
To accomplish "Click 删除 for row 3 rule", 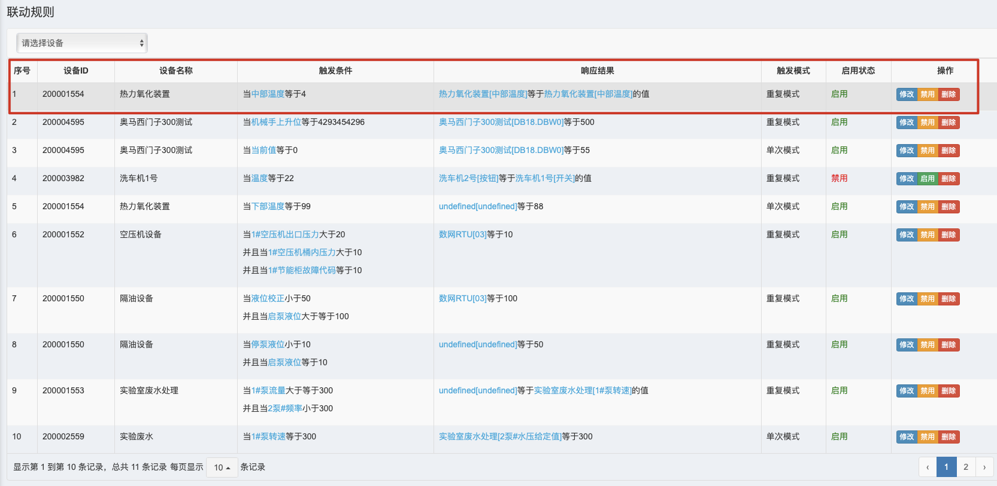I will [948, 151].
